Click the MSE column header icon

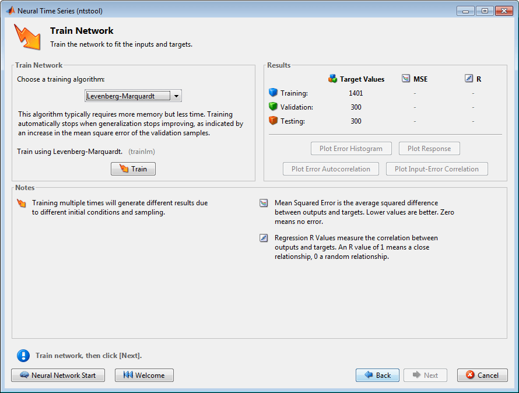pos(406,79)
